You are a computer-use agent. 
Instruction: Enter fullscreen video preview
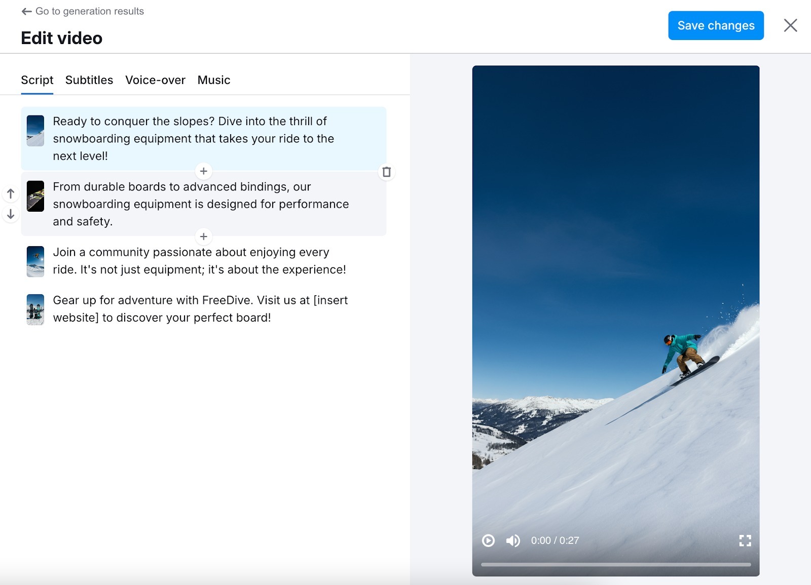coord(745,541)
